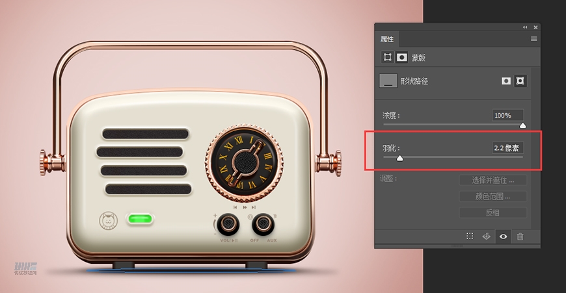566x293 pixels.
Task: Click the 浓度 density slider handle
Action: tap(522, 125)
